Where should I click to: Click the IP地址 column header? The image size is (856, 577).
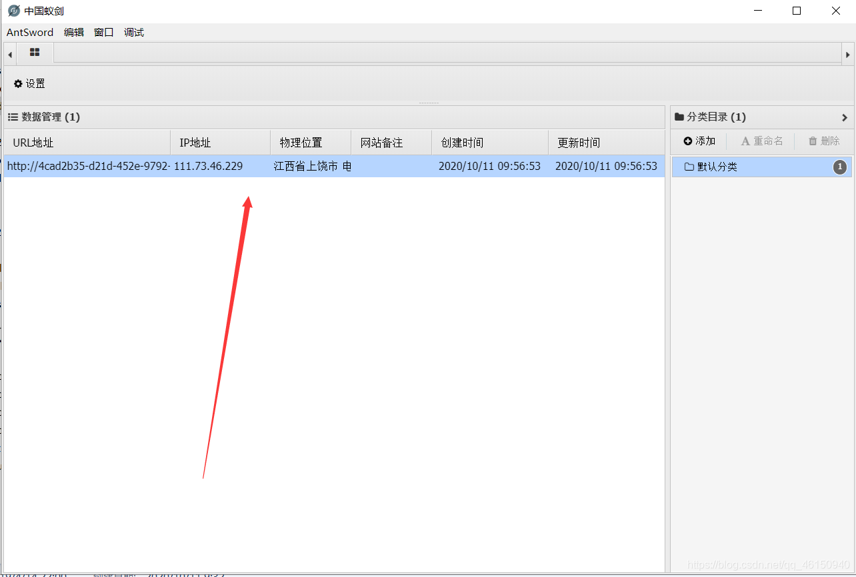click(x=221, y=143)
